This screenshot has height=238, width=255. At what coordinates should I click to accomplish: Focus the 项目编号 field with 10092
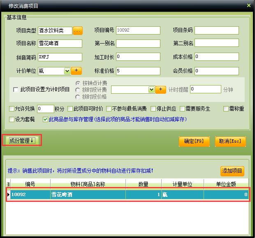tap(138, 30)
